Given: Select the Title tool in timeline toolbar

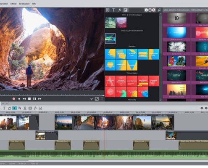Looking at the screenshot, I should point(4,108).
